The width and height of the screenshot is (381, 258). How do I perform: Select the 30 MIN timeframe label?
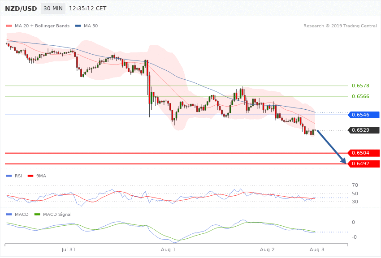coord(53,9)
